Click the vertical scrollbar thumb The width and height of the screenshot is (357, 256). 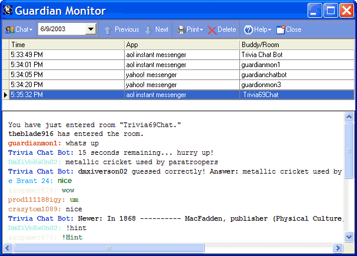349,151
